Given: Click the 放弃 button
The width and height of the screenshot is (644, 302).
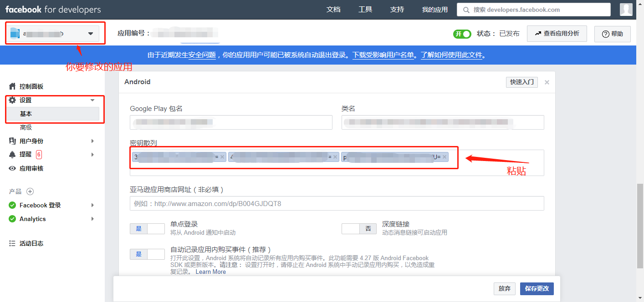Looking at the screenshot, I should [x=504, y=288].
